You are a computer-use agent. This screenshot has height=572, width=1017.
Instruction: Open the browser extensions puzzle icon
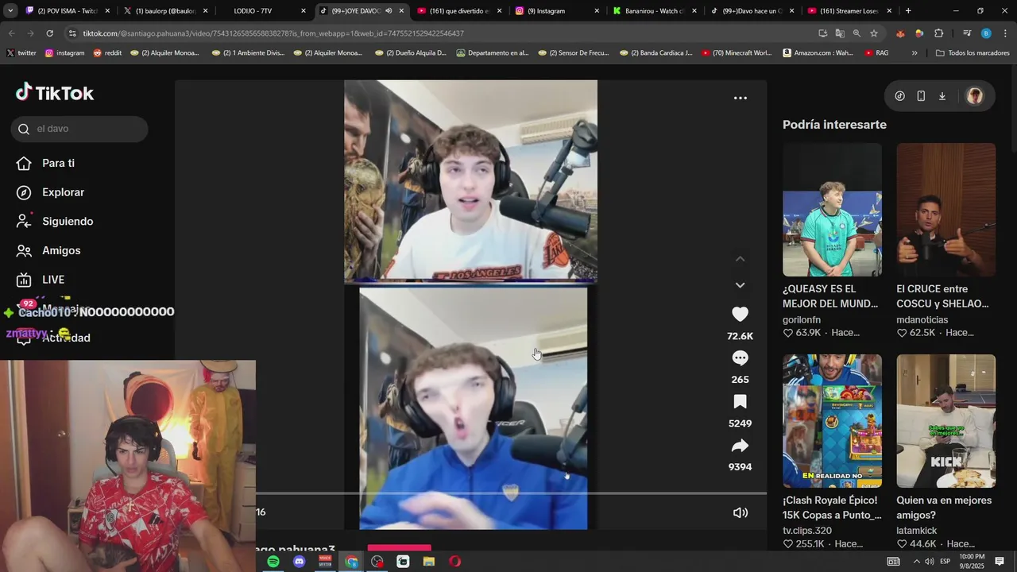tap(938, 33)
